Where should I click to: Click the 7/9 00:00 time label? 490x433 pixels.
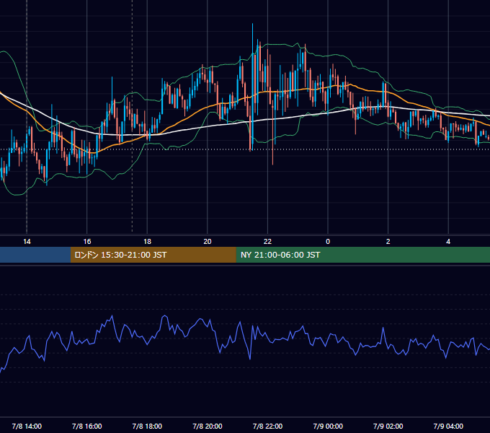328,426
